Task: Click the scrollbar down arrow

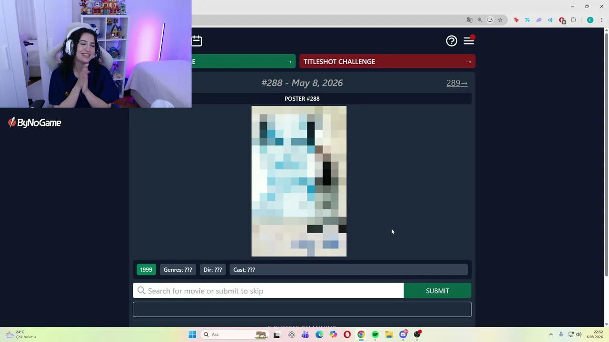Action: pyautogui.click(x=606, y=324)
